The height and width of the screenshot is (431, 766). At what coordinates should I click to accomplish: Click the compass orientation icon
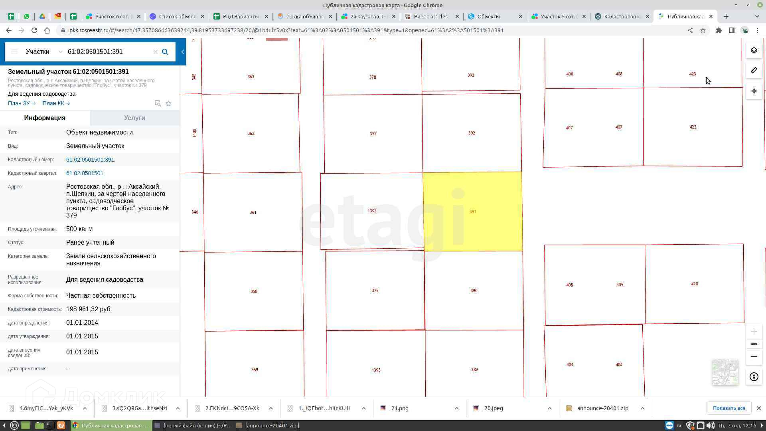[754, 377]
